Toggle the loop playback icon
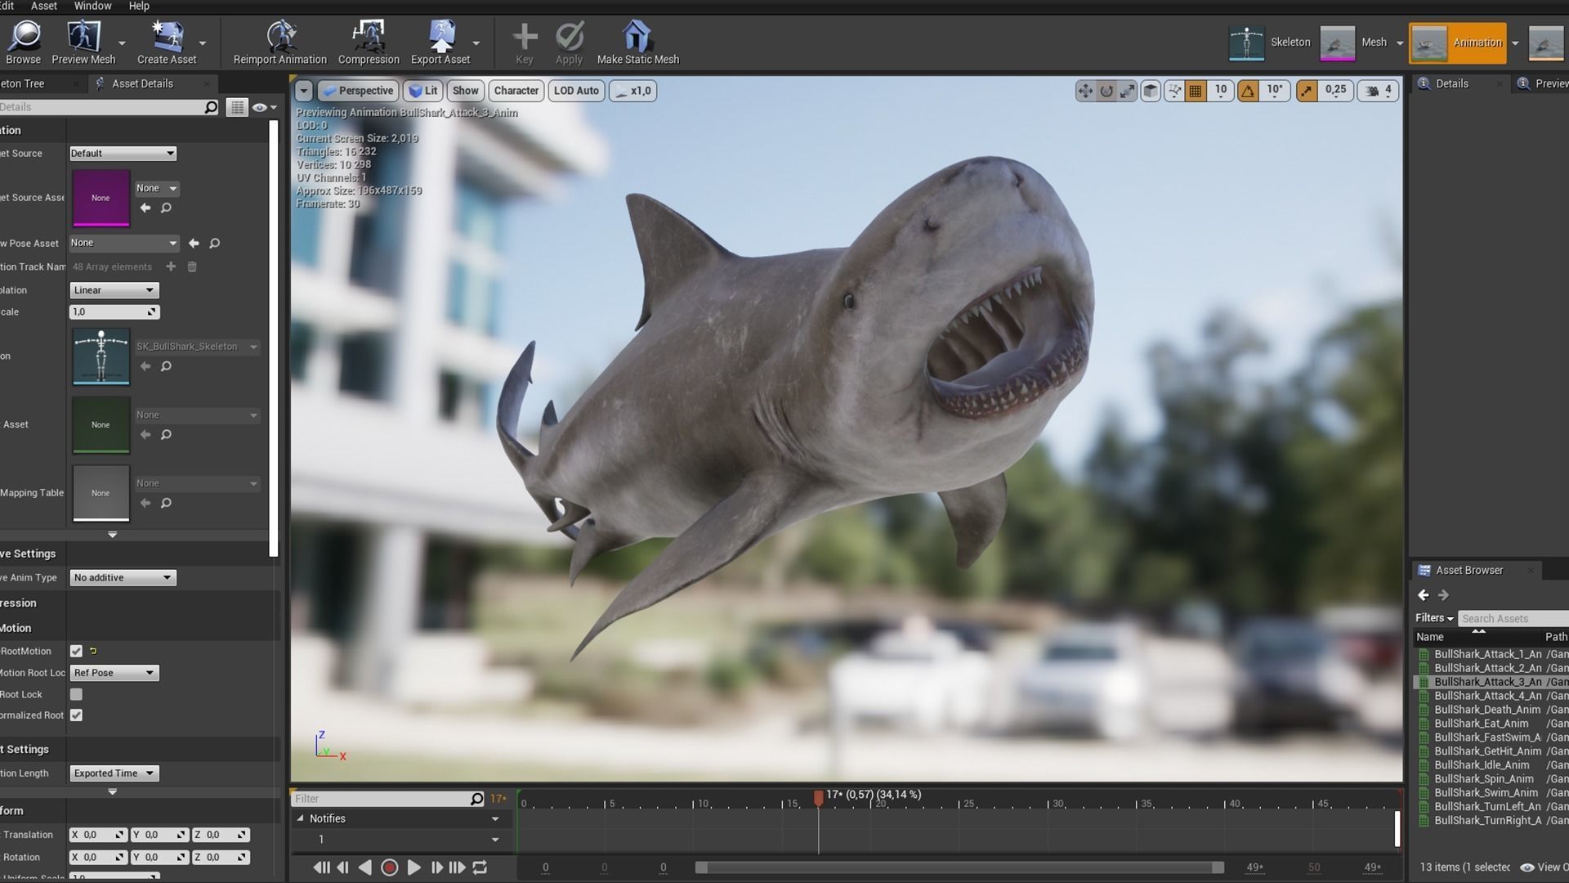The height and width of the screenshot is (883, 1569). click(481, 867)
